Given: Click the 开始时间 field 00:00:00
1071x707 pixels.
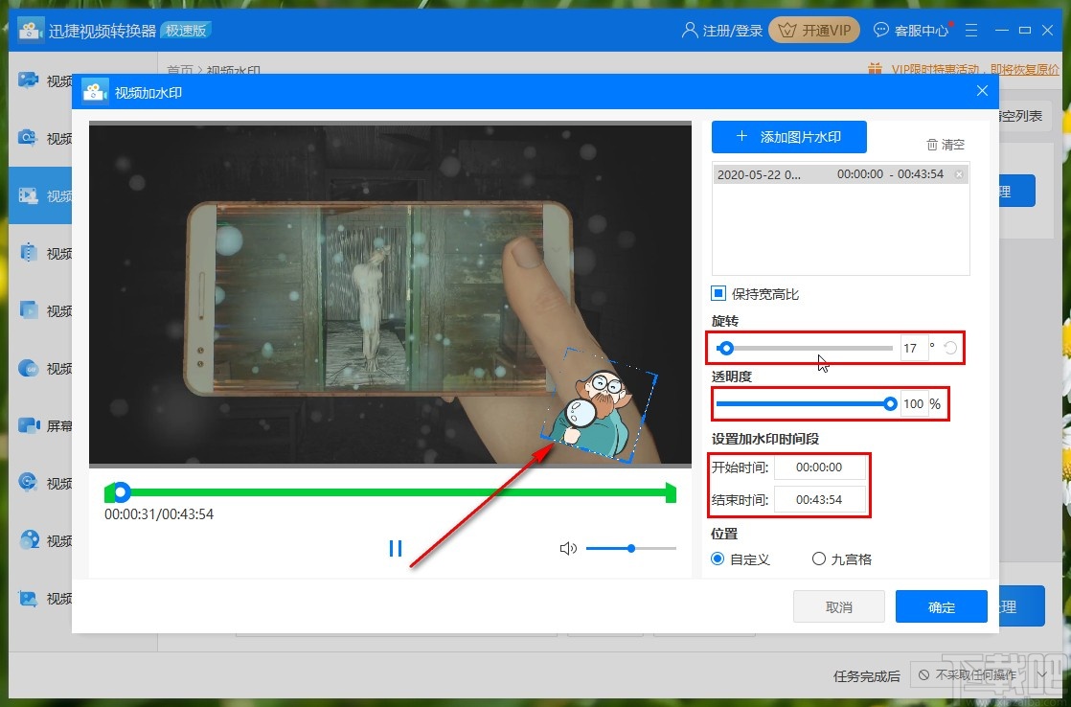Looking at the screenshot, I should (819, 468).
